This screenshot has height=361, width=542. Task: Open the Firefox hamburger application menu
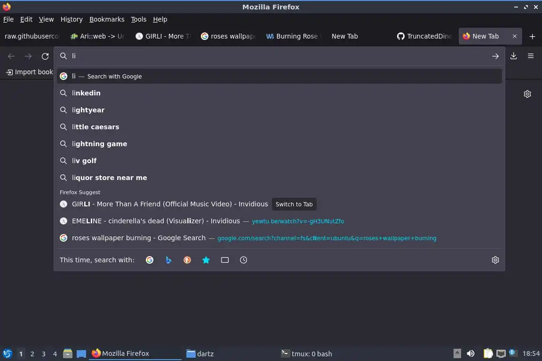tap(531, 56)
